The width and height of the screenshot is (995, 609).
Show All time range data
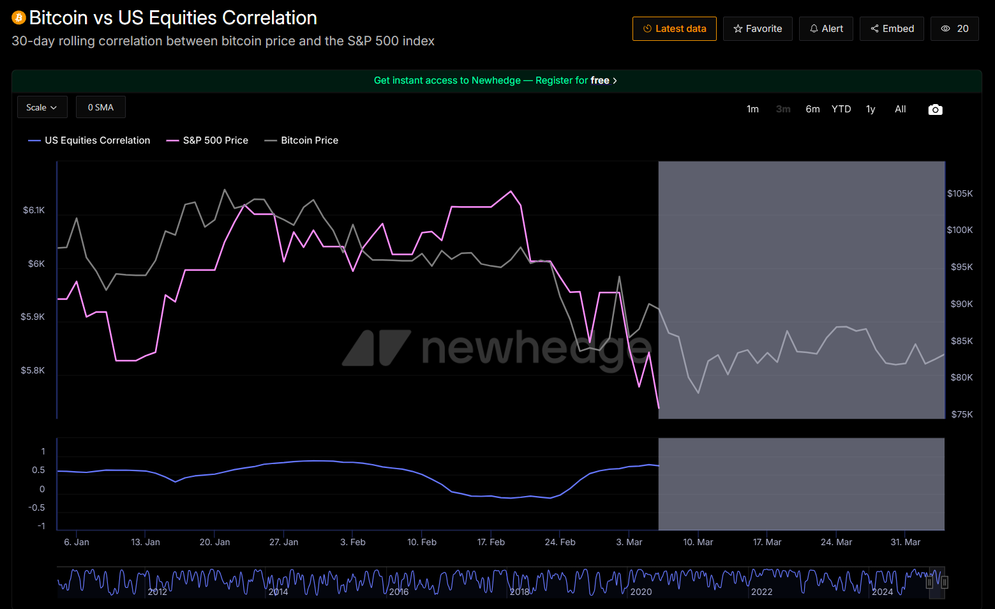[x=900, y=109]
